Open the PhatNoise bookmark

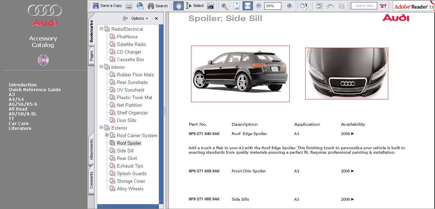pos(127,37)
